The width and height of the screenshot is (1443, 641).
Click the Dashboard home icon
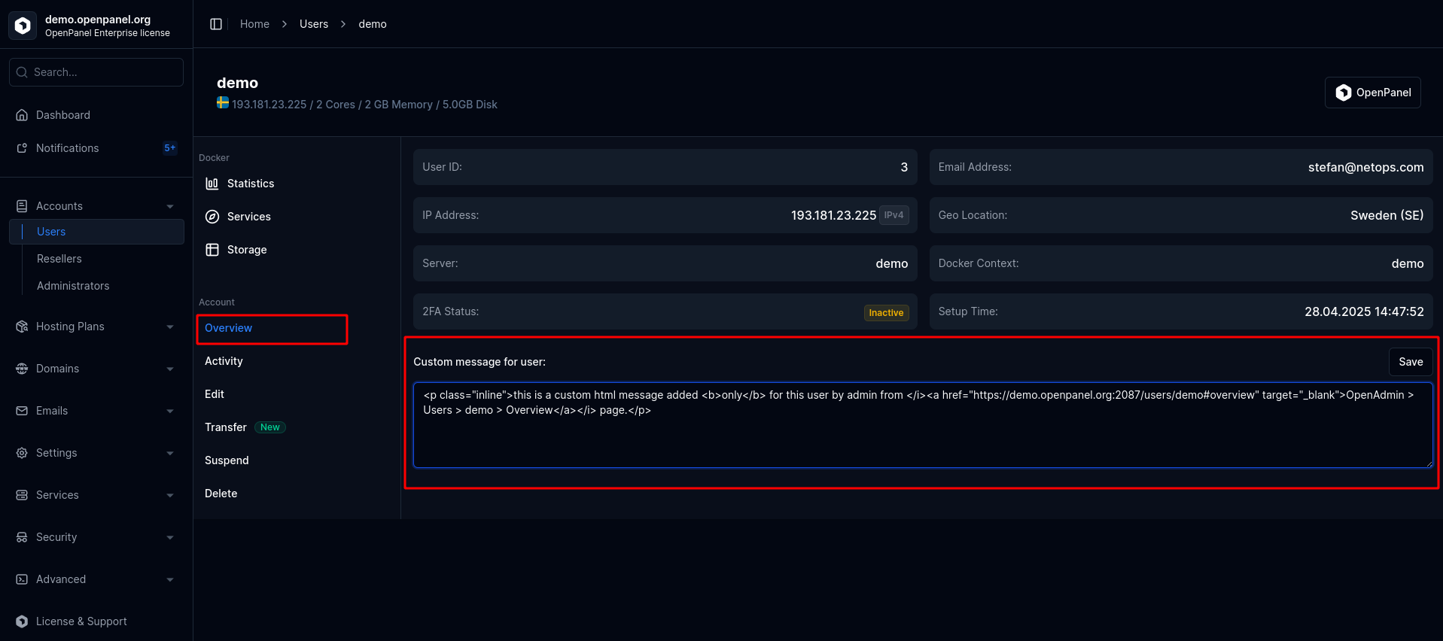coord(22,115)
